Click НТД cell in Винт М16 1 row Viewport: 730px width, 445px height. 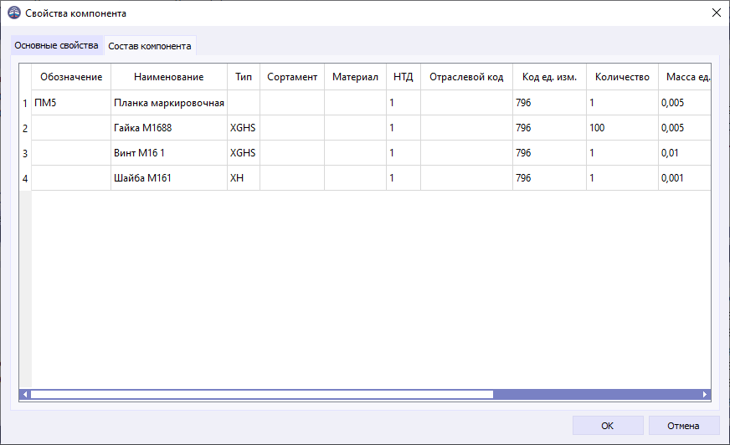[404, 153]
